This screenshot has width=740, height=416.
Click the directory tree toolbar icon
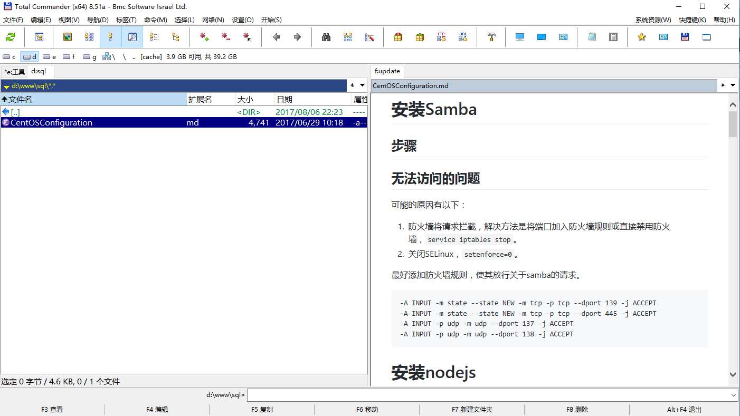pyautogui.click(x=176, y=37)
